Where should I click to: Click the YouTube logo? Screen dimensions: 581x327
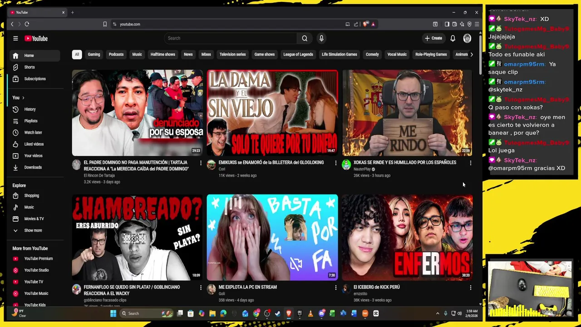[x=36, y=39]
